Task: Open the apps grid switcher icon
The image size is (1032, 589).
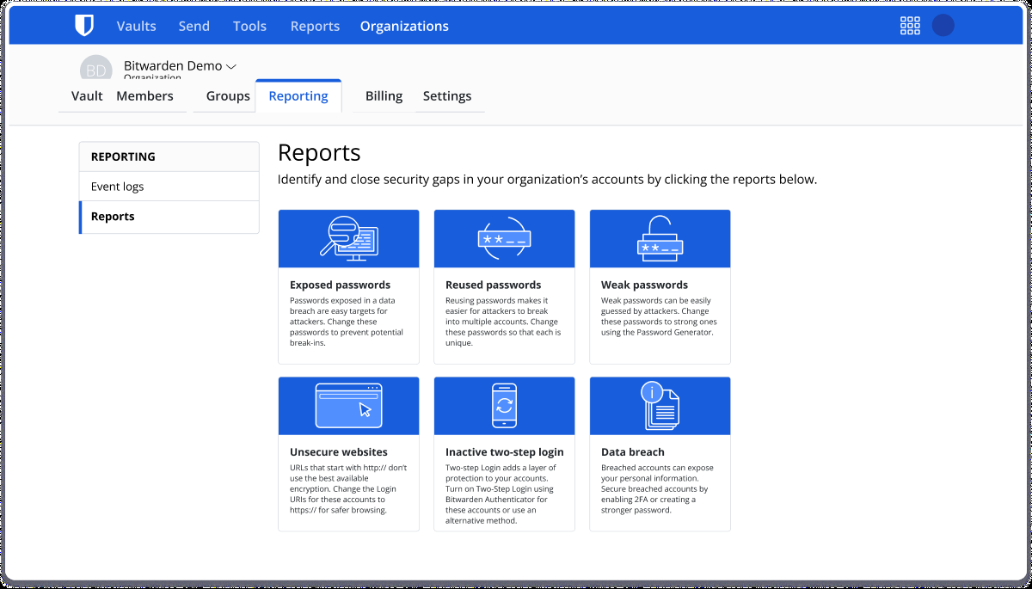Action: [910, 26]
